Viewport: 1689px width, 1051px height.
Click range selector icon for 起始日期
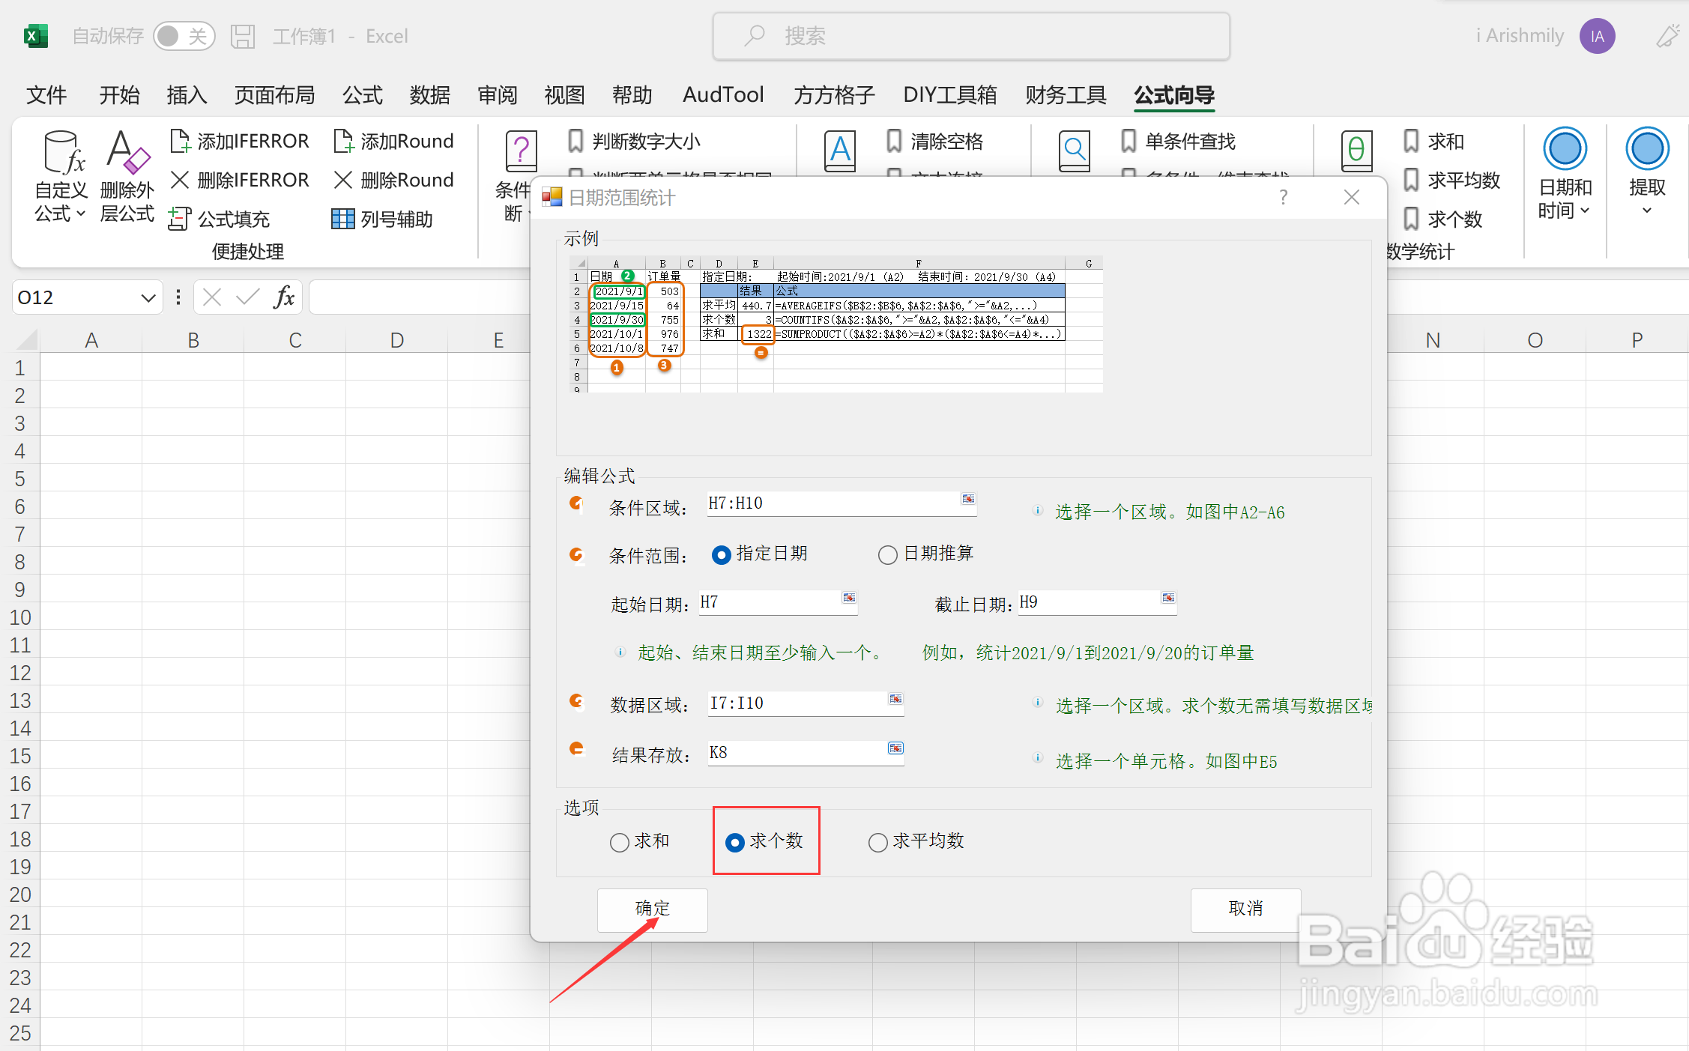tap(849, 598)
